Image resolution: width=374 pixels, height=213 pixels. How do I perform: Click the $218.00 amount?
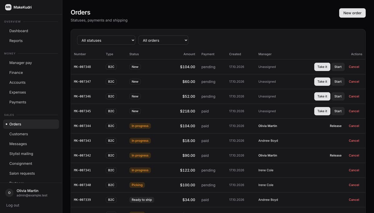[x=188, y=111]
